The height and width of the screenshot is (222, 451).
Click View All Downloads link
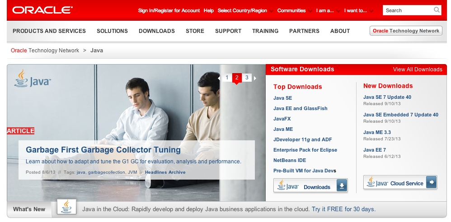(x=418, y=69)
